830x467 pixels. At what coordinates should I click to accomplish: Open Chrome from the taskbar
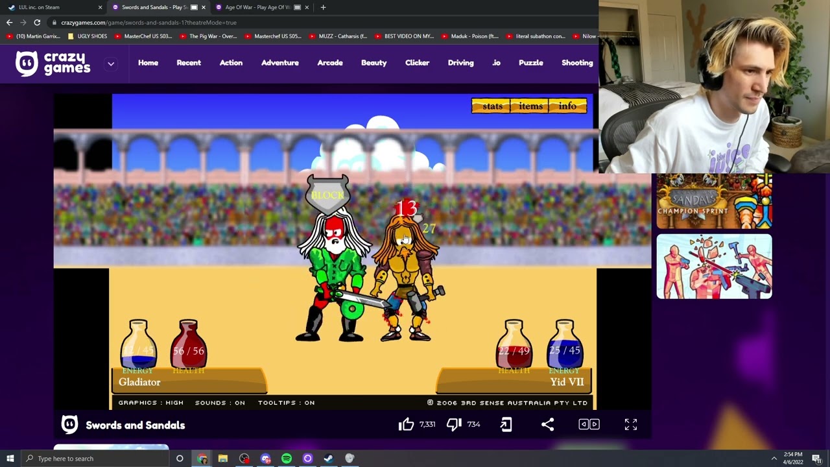[202, 459]
